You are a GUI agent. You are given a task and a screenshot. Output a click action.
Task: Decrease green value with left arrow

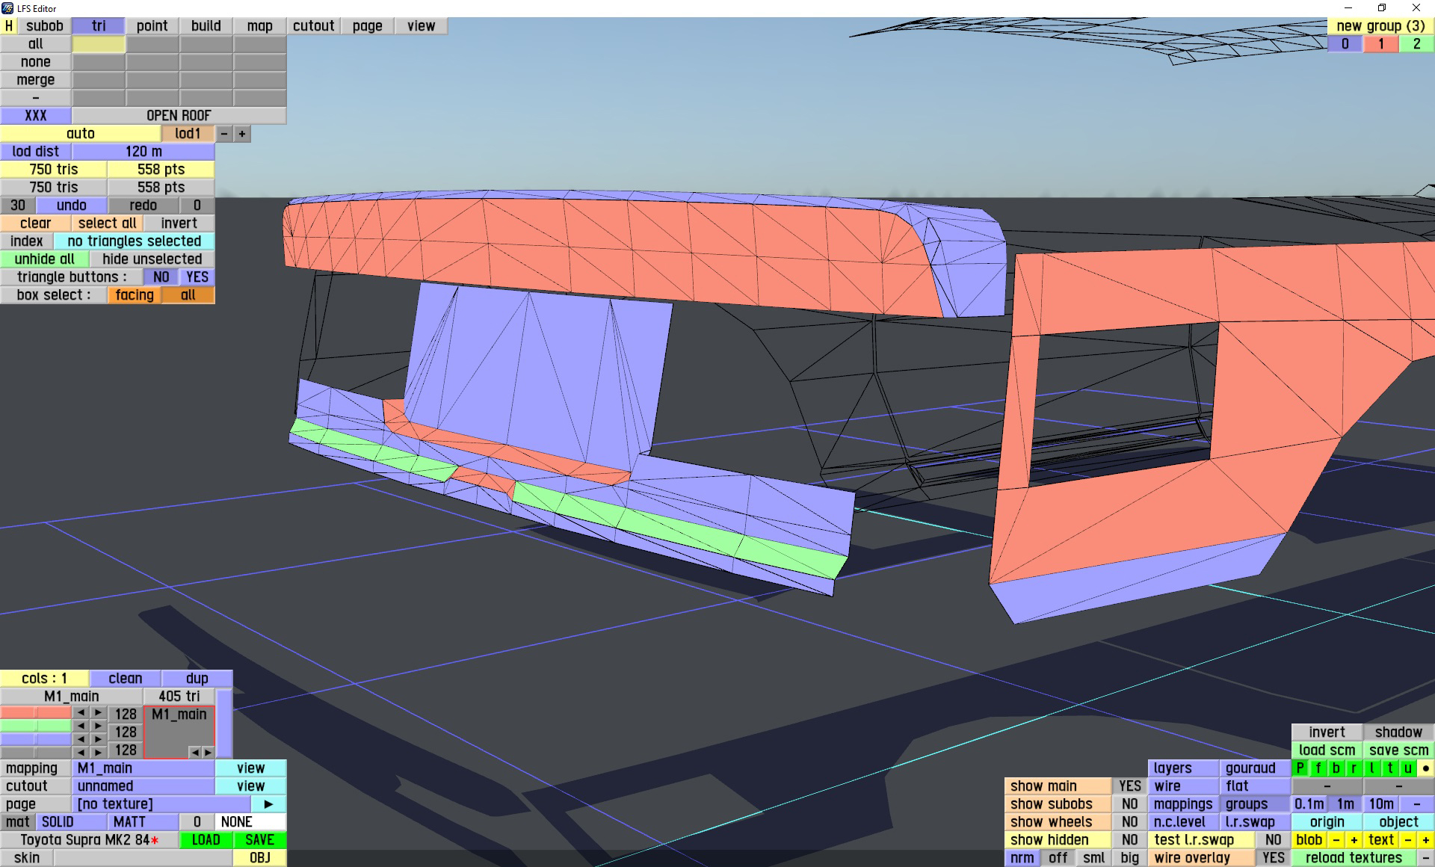pyautogui.click(x=81, y=726)
